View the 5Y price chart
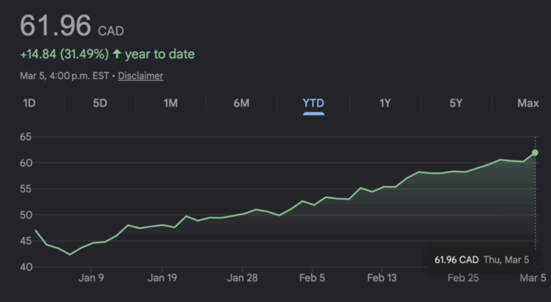The image size is (551, 302). click(456, 103)
